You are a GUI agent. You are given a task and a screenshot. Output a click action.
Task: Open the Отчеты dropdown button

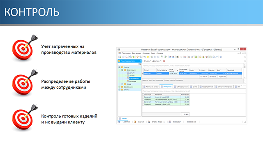pyautogui.click(x=148, y=61)
